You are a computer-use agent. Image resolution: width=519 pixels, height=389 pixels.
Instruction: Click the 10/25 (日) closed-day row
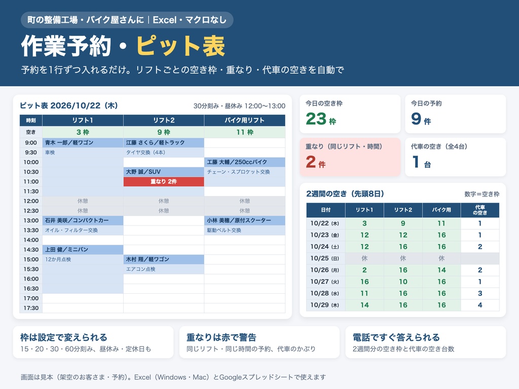(403, 258)
